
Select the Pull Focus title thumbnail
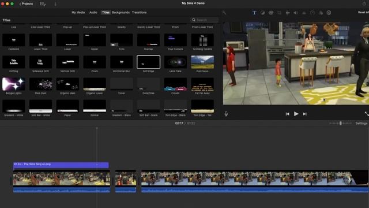coord(202,62)
